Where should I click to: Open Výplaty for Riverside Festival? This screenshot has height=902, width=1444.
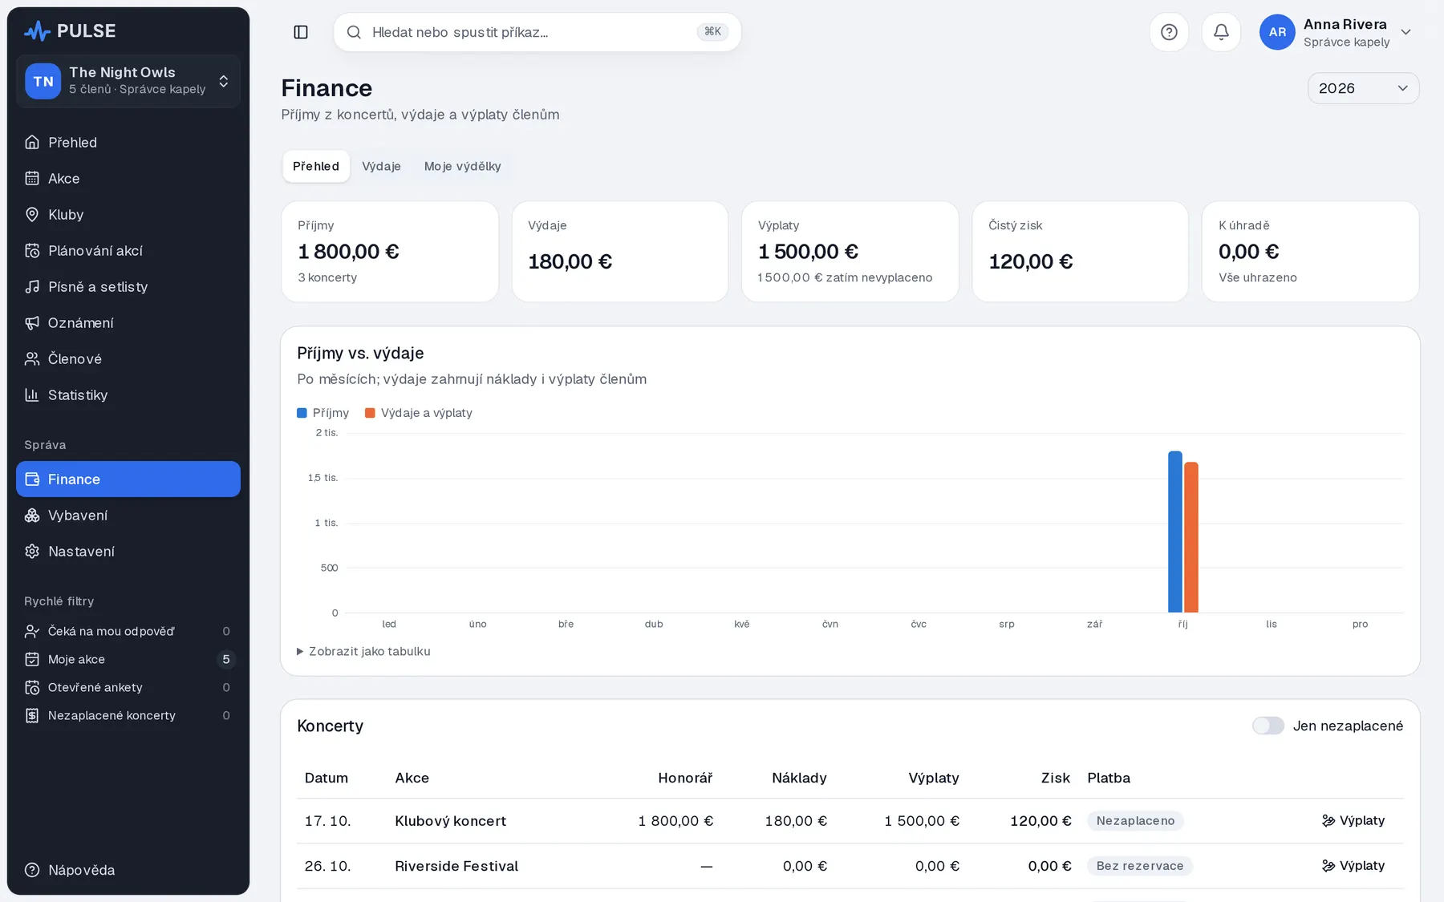pyautogui.click(x=1353, y=865)
